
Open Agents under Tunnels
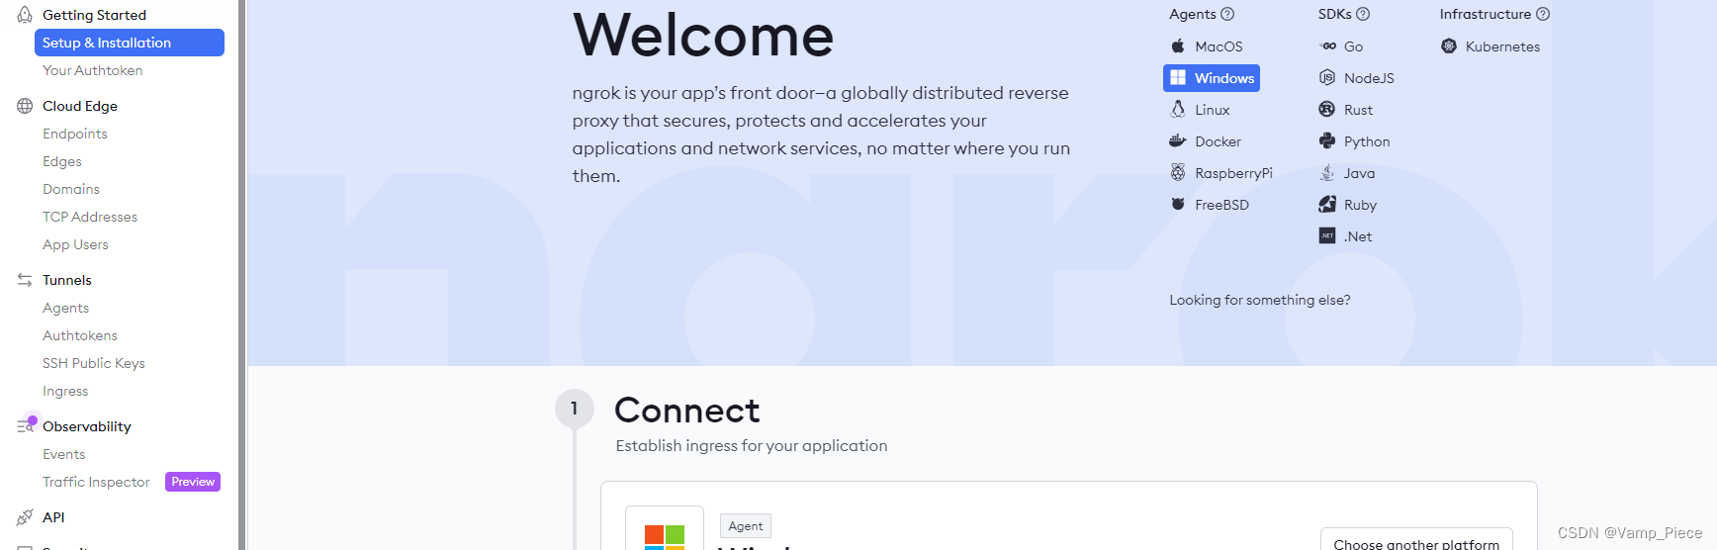pos(65,308)
